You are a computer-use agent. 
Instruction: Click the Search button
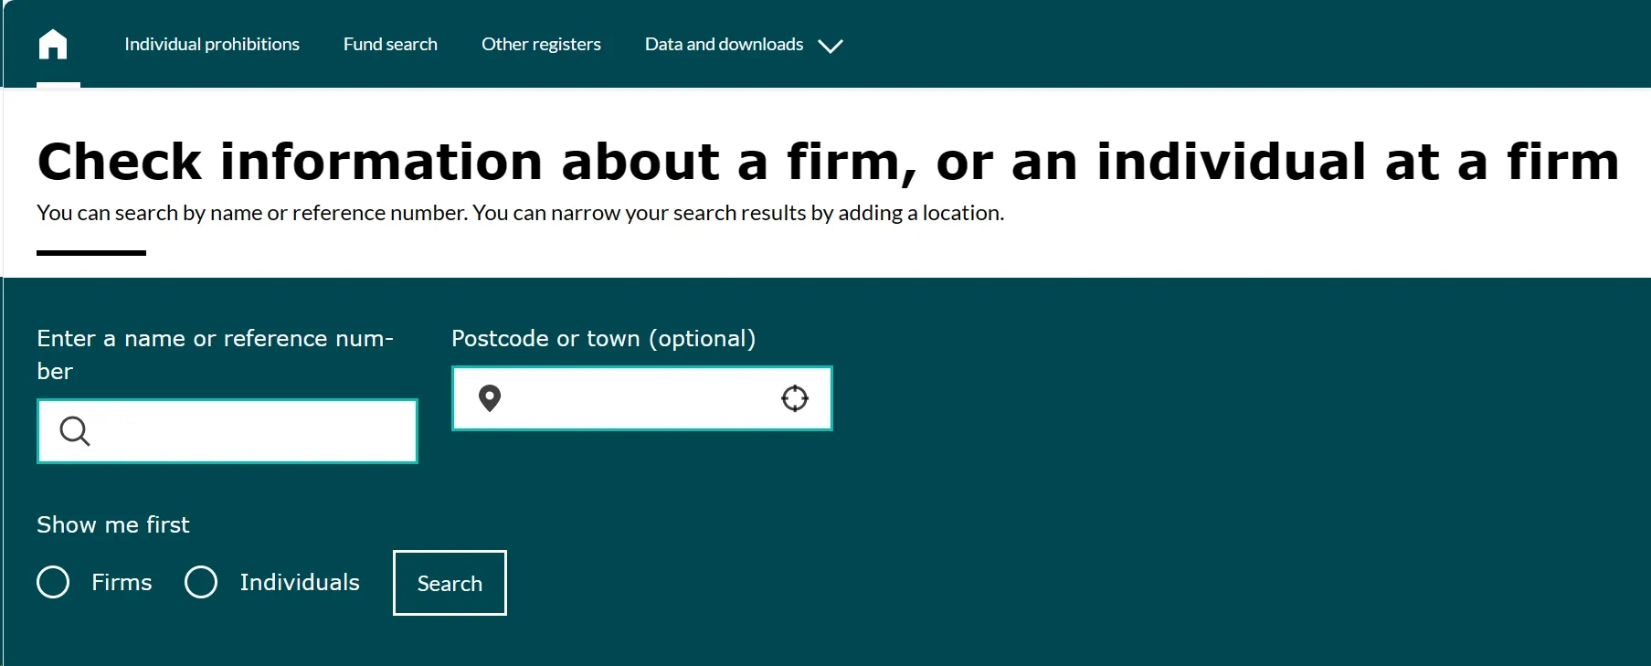click(x=450, y=583)
